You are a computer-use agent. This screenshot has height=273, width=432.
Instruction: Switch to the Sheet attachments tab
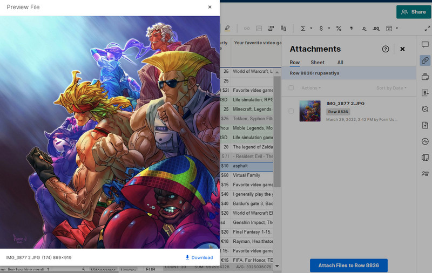click(318, 63)
